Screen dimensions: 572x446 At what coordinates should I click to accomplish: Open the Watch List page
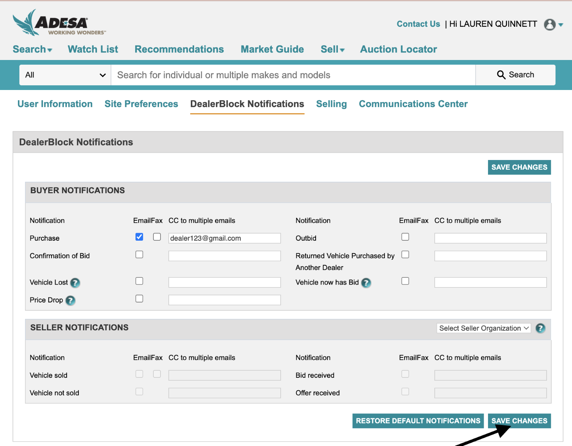(93, 49)
